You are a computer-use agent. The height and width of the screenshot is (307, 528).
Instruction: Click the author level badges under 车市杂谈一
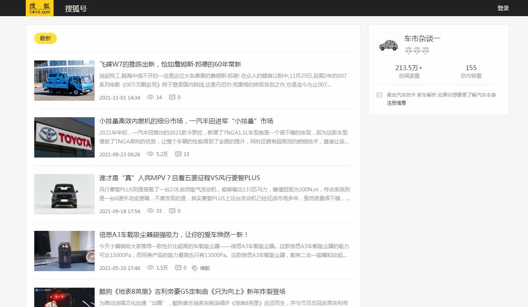(x=417, y=50)
